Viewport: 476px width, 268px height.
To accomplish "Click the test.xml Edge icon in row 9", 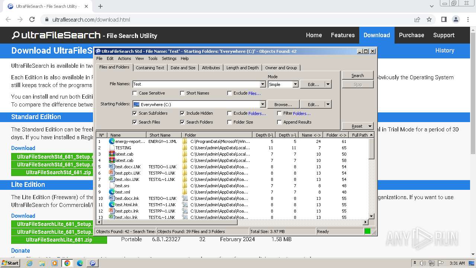I will (112, 192).
